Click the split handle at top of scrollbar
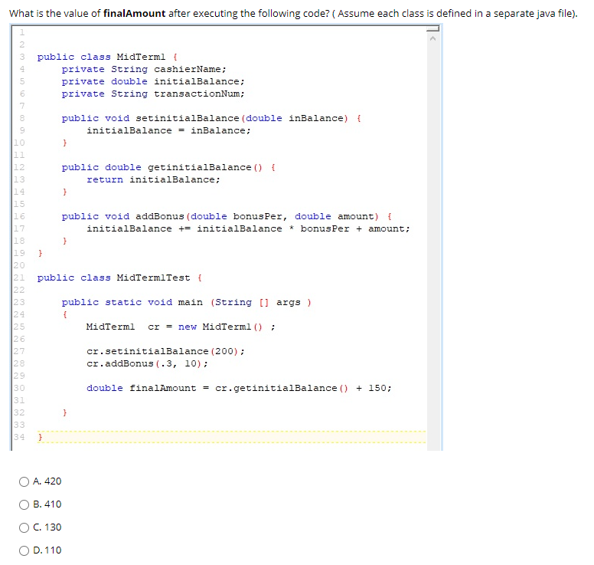Viewport: 594px width, 565px height. coord(433,29)
